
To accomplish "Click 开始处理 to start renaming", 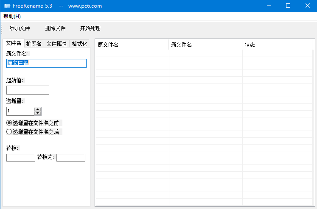I will [x=90, y=28].
